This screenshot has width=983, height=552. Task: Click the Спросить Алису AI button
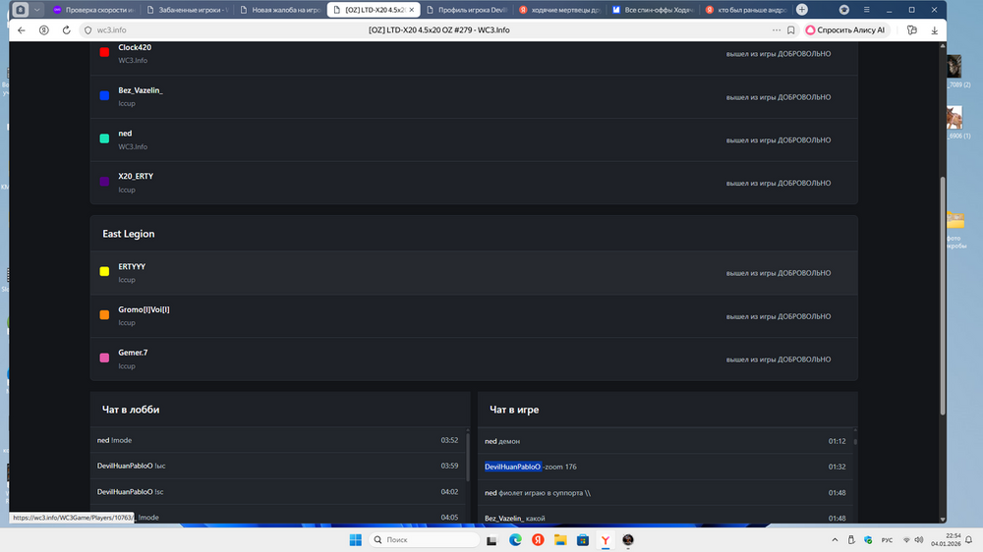[x=845, y=30]
